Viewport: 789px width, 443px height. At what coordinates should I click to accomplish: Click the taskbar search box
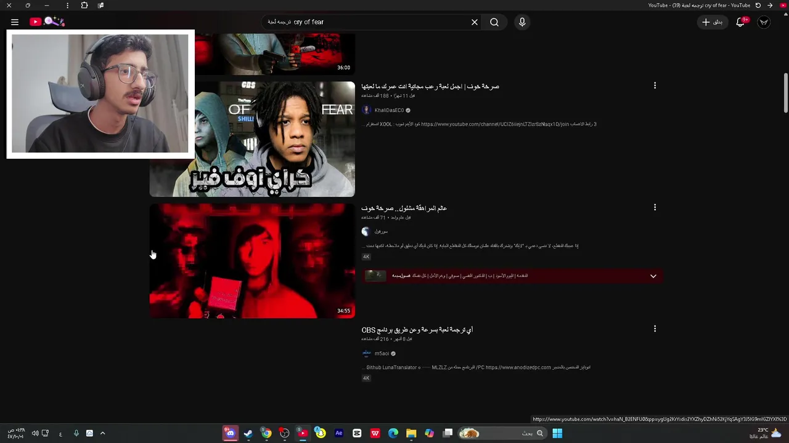point(501,433)
